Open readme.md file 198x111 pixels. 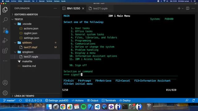tap(29, 66)
